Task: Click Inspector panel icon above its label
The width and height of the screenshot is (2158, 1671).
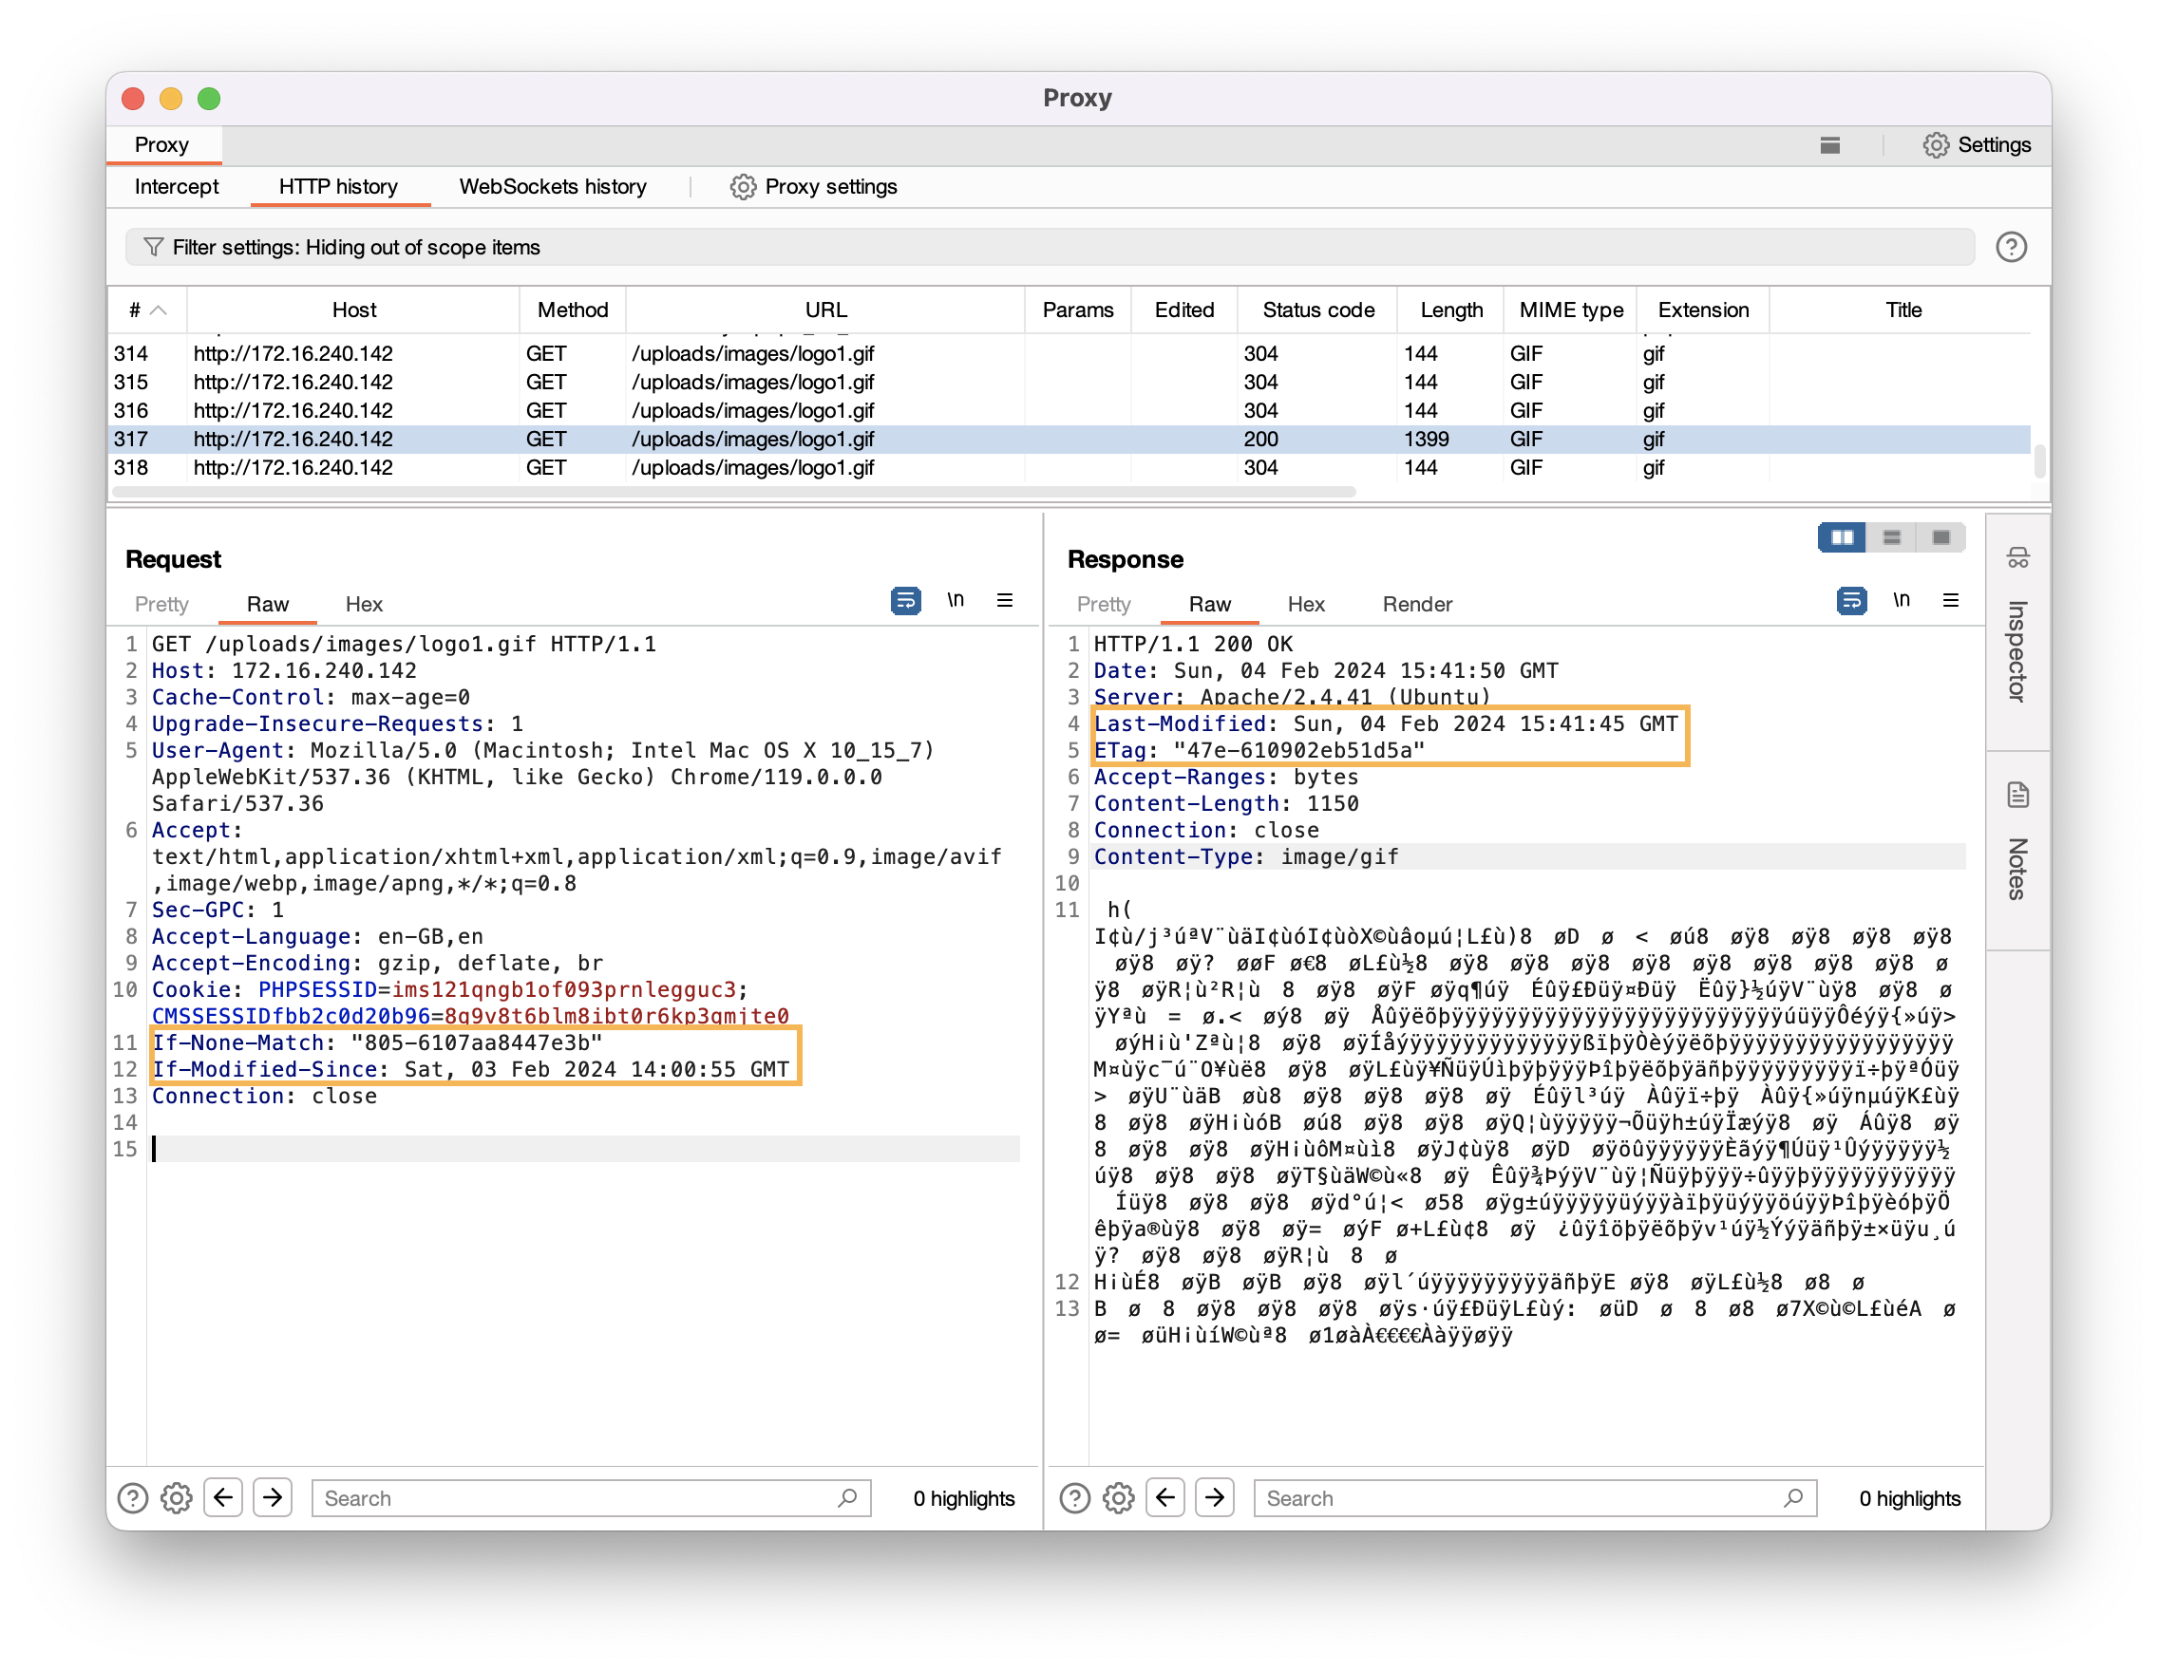Action: point(2016,558)
